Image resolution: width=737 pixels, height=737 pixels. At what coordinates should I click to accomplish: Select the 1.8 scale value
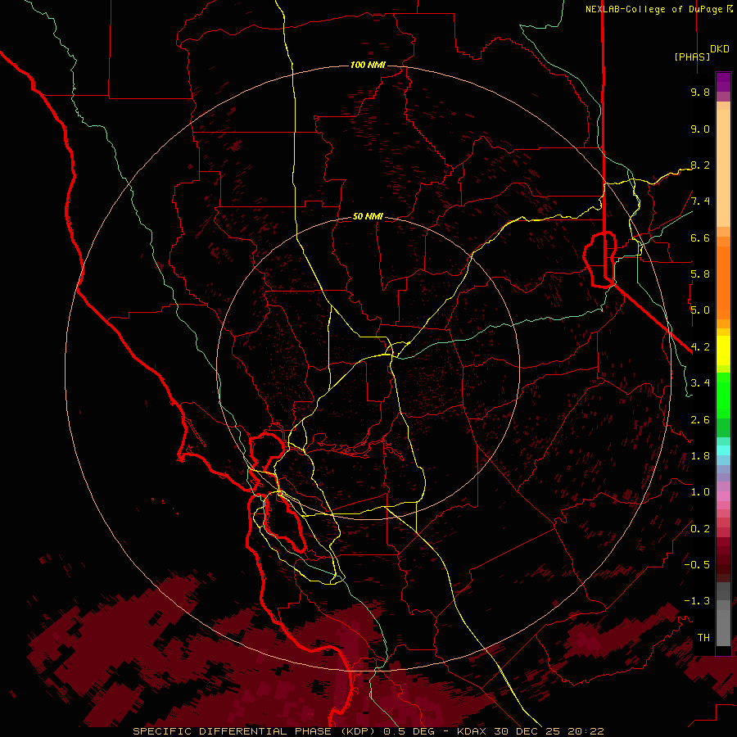coord(700,456)
